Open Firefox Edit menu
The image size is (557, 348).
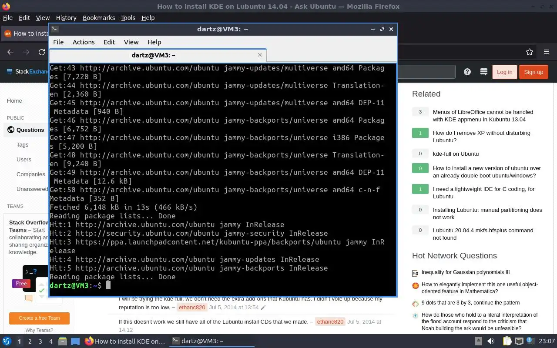24,18
